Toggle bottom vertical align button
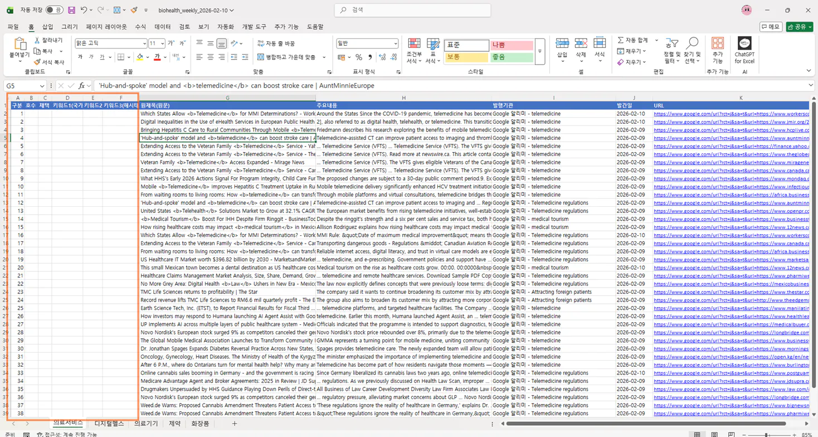818x437 pixels. 221,43
